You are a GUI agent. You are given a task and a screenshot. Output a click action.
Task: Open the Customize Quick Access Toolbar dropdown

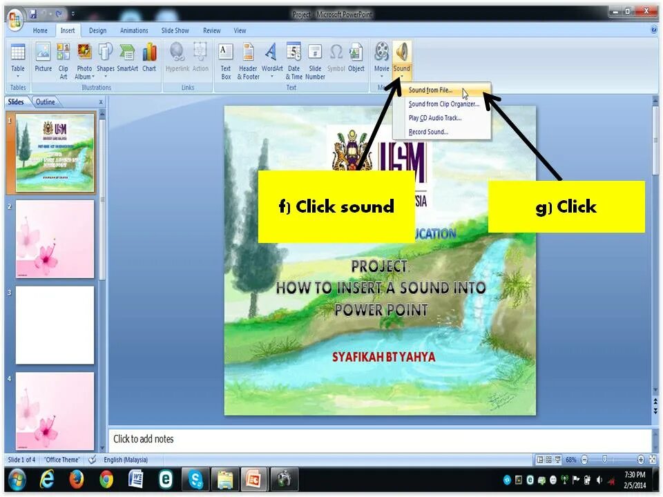pyautogui.click(x=73, y=14)
